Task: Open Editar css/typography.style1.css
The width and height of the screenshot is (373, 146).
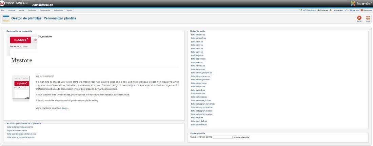Action: point(202,108)
